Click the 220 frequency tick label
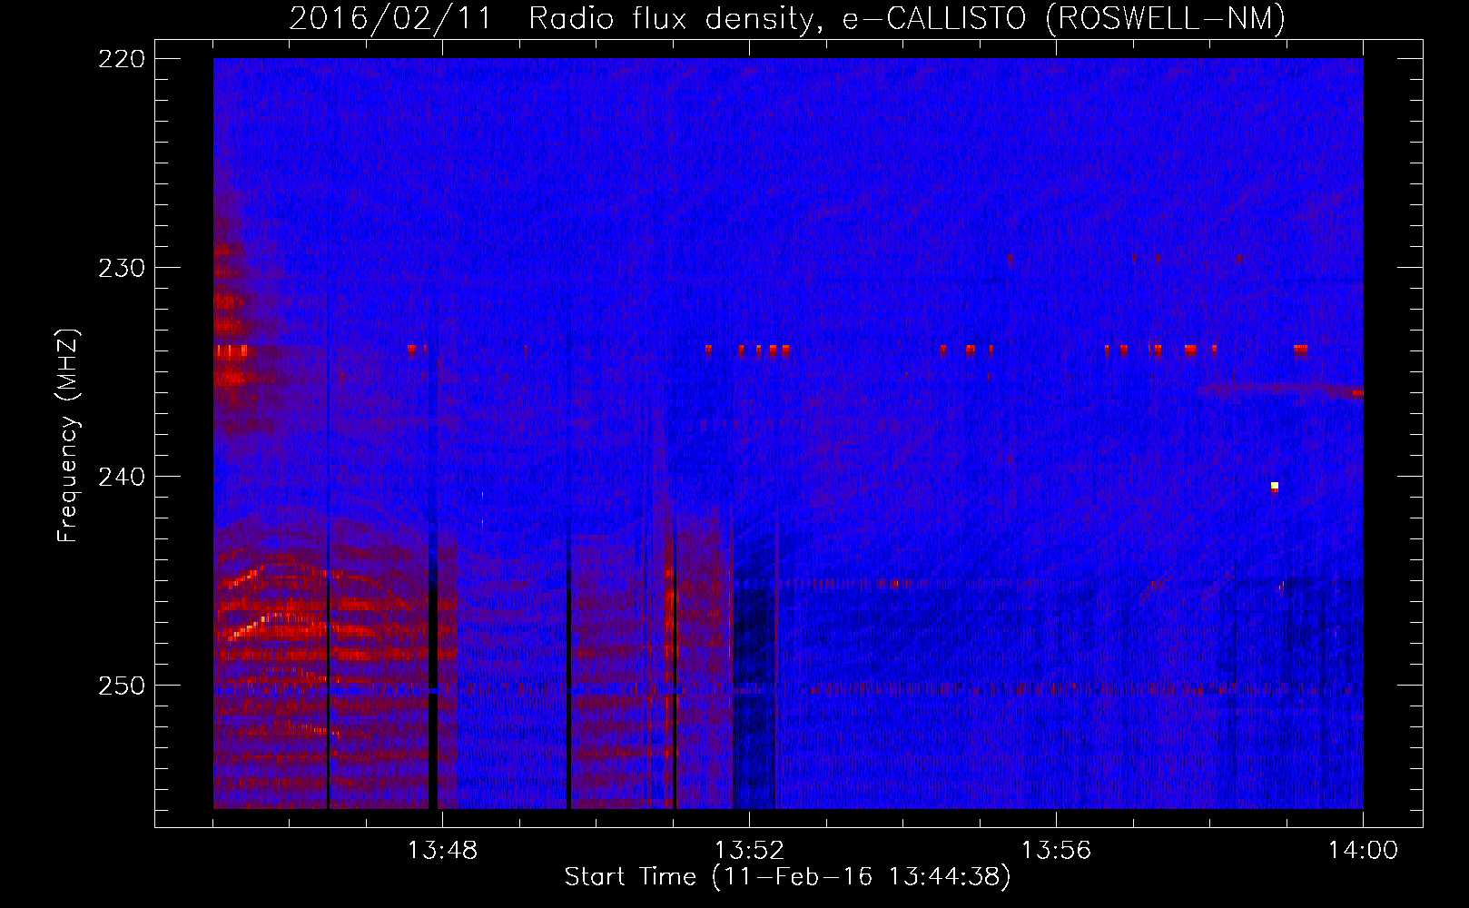Screen dimensions: 1469x908 [x=121, y=60]
